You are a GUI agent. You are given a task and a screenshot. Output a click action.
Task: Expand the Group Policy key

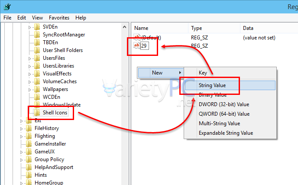tap(21, 160)
